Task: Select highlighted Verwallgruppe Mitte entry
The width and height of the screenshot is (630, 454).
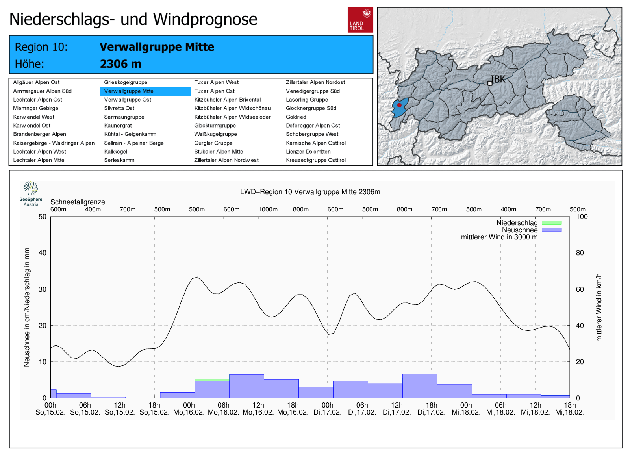Action: pyautogui.click(x=129, y=91)
